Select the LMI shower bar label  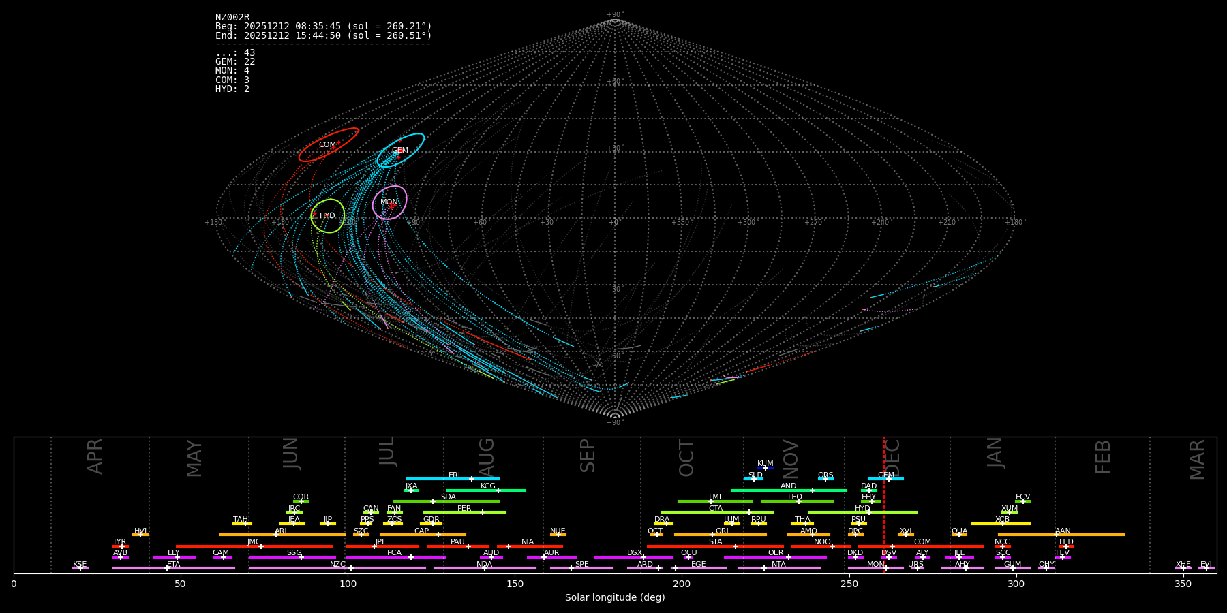[714, 497]
